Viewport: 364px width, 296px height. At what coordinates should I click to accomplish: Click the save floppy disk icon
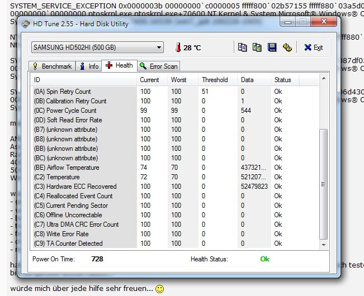click(272, 47)
